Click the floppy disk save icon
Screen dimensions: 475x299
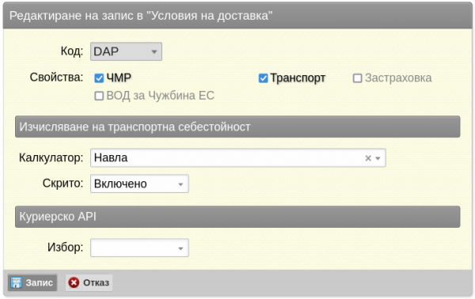click(x=16, y=282)
